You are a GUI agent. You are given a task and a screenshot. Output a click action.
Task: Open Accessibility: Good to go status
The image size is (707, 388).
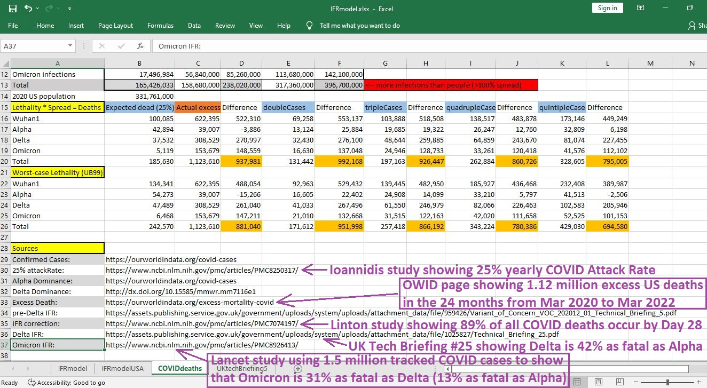click(67, 382)
